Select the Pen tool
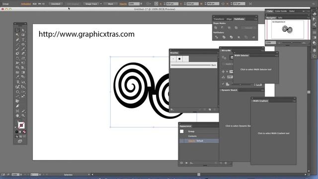Image resolution: width=318 pixels, height=179 pixels. (x=17, y=40)
